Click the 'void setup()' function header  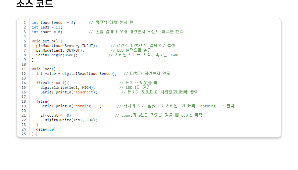47,41
